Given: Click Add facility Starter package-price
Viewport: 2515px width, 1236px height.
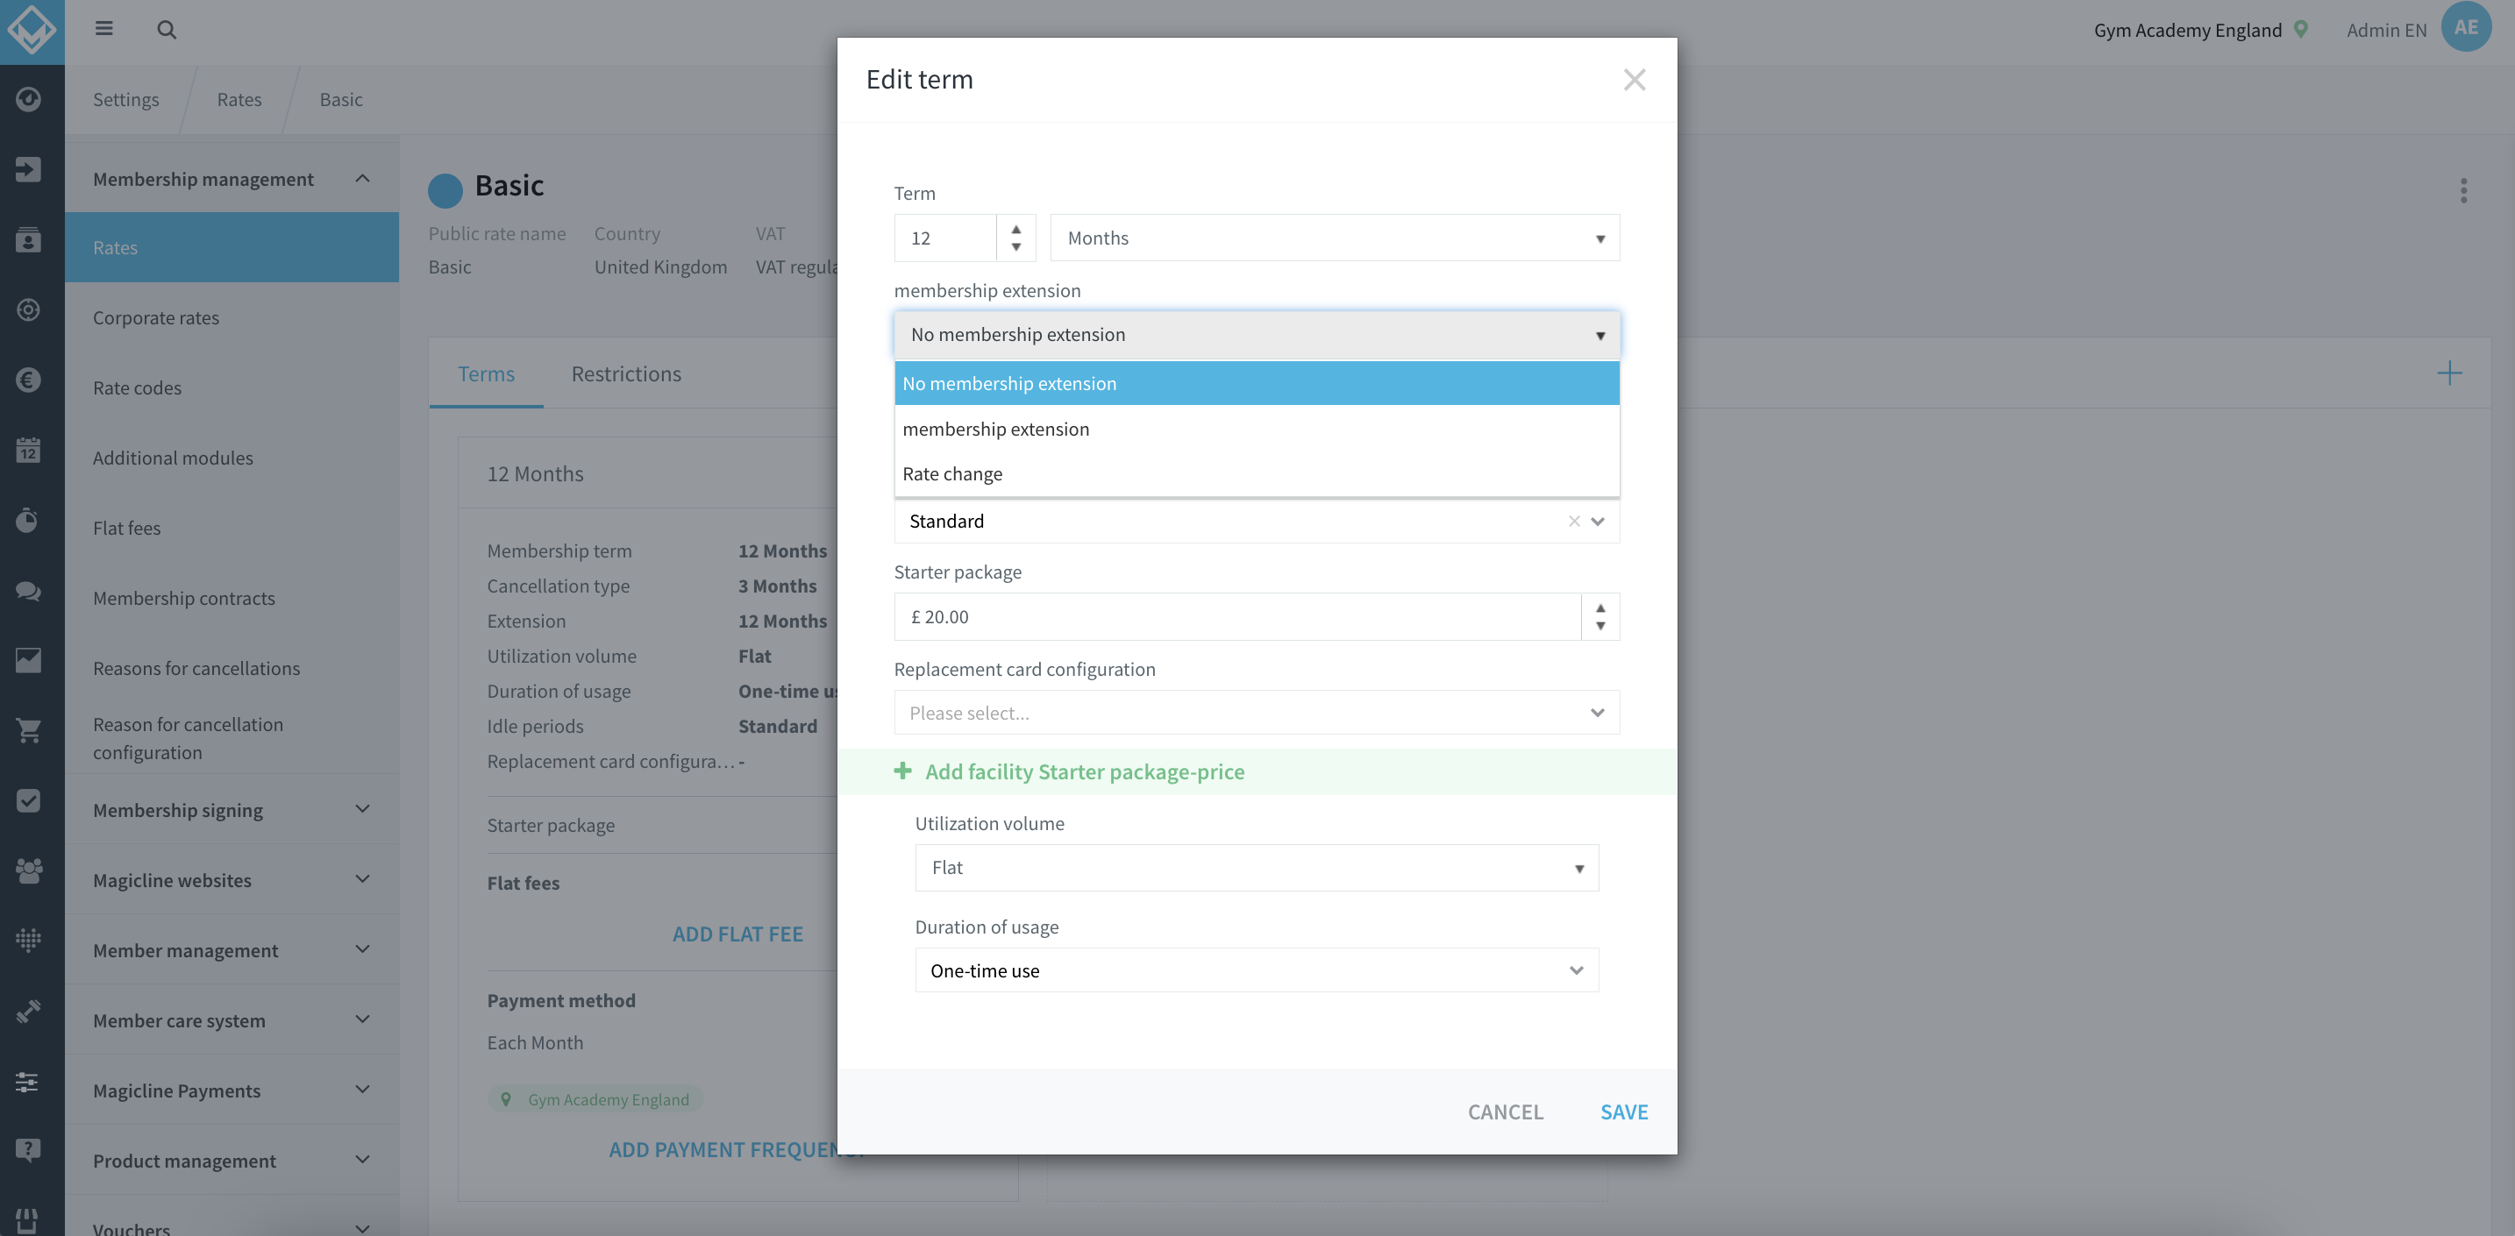Looking at the screenshot, I should pos(1084,771).
